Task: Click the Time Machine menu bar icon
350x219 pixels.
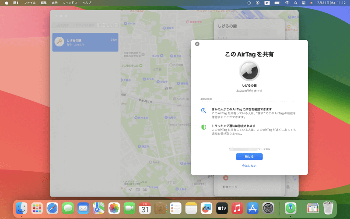Action: pyautogui.click(x=249, y=3)
